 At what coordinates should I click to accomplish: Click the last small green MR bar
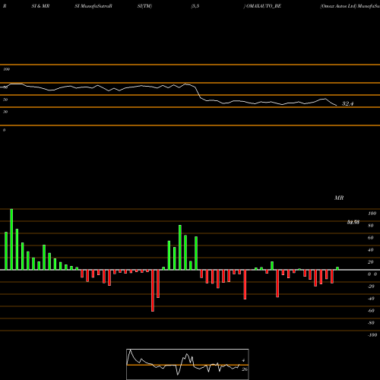pos(337,268)
